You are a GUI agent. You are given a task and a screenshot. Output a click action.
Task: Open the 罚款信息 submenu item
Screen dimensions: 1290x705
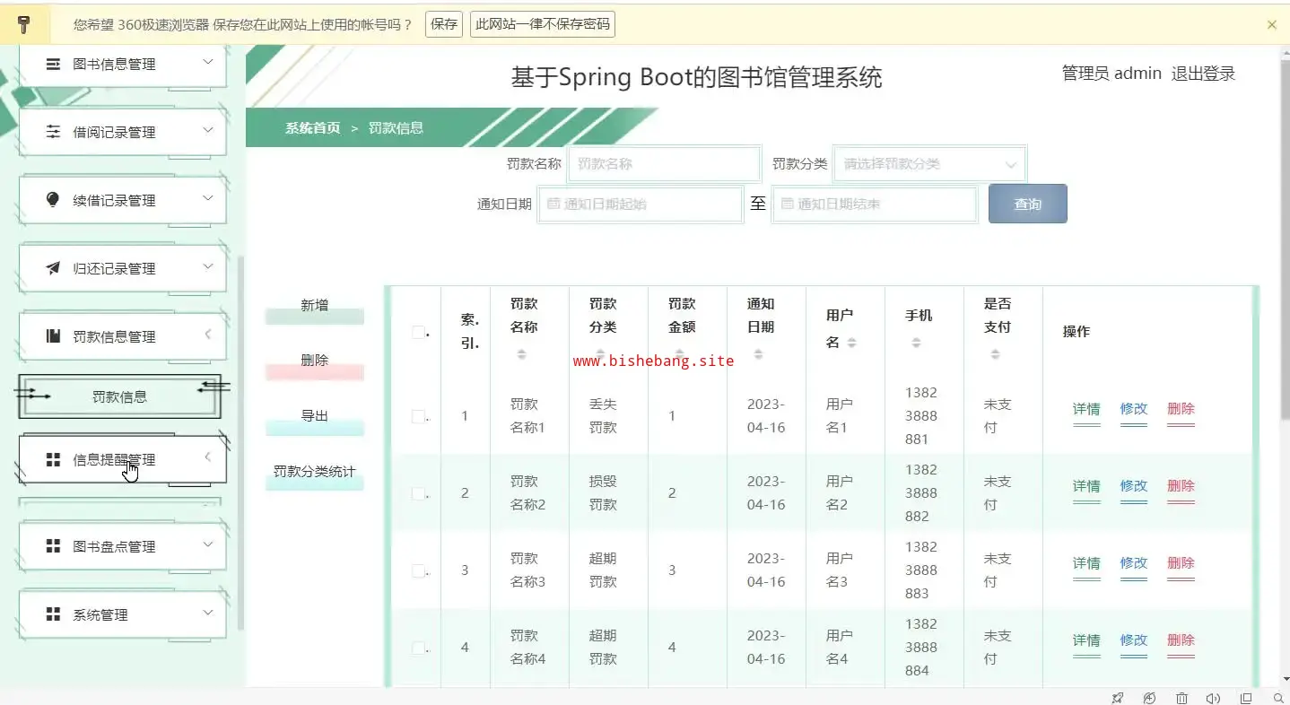[x=119, y=396]
